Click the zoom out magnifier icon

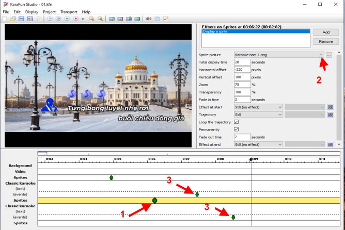coord(91,19)
